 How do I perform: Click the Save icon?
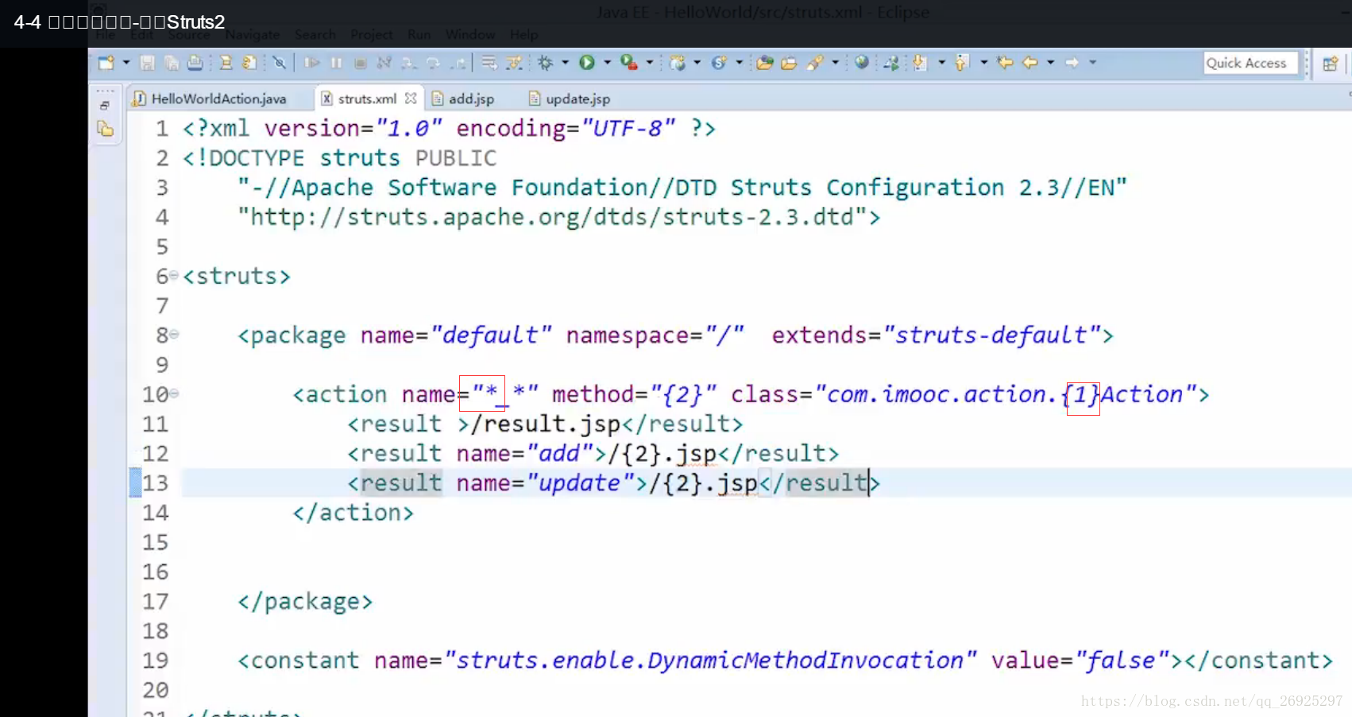coord(147,63)
